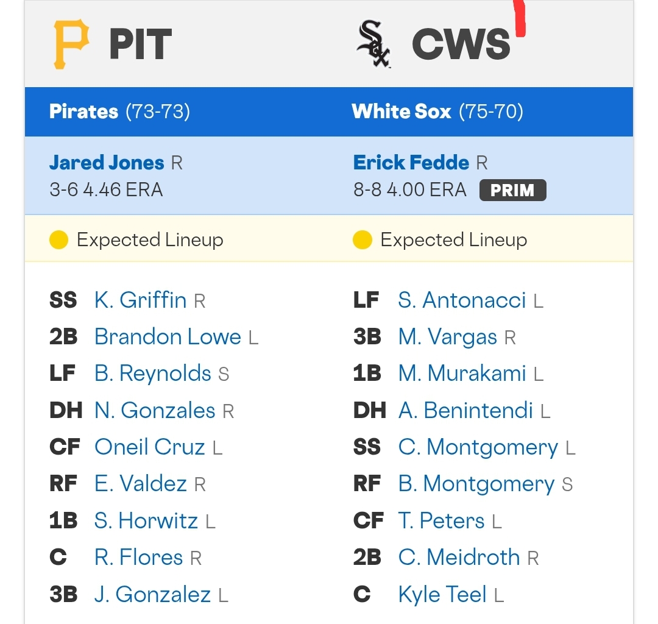Click J. Gonzalez third baseman link
Image resolution: width=658 pixels, height=624 pixels.
152,594
